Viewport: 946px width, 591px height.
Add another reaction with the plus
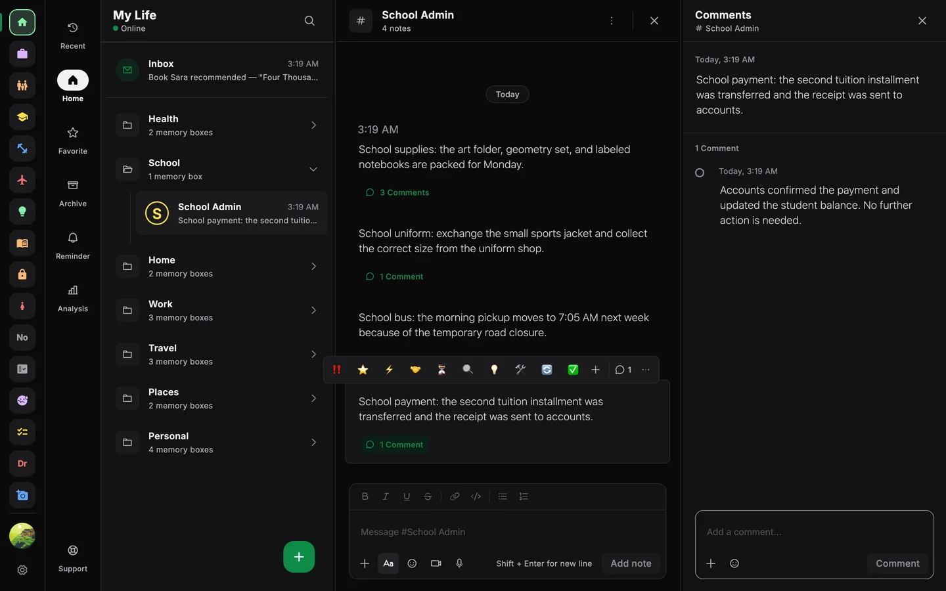point(595,370)
